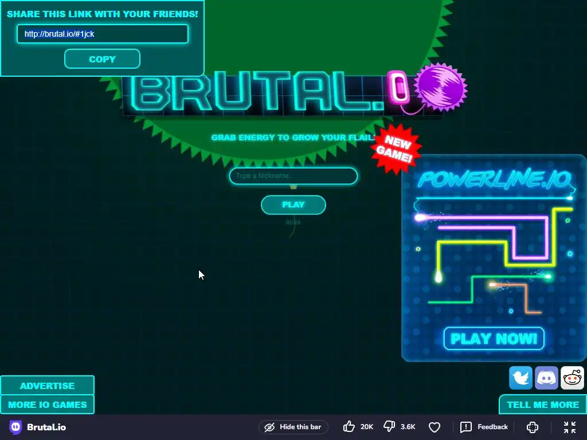Click the PLAY button
Image resolution: width=587 pixels, height=440 pixels.
pos(293,205)
